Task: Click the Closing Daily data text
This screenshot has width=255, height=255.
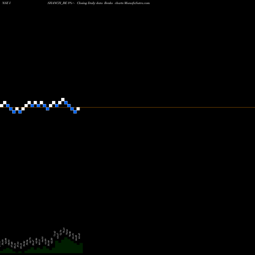Action: click(90, 3)
